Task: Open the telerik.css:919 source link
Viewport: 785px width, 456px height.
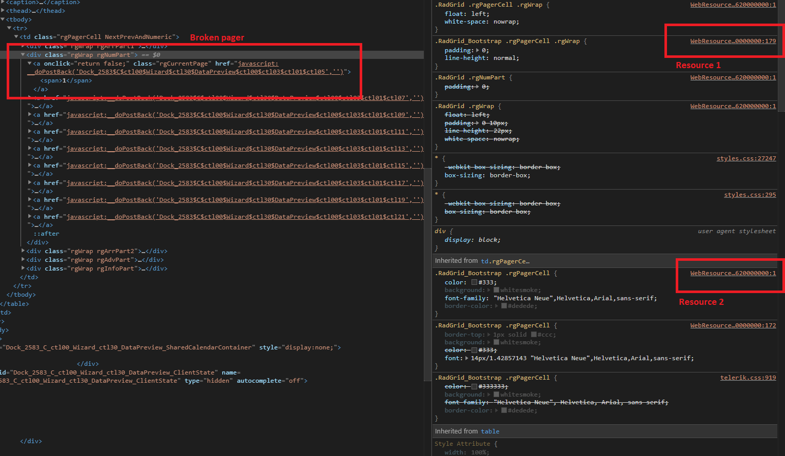Action: point(748,378)
